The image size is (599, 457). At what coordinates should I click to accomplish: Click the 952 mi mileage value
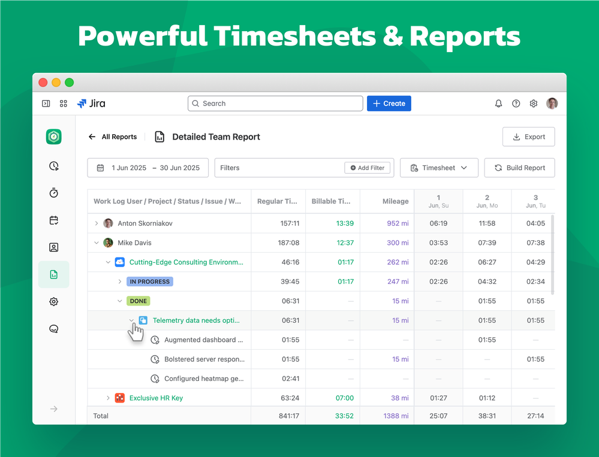[x=398, y=223]
